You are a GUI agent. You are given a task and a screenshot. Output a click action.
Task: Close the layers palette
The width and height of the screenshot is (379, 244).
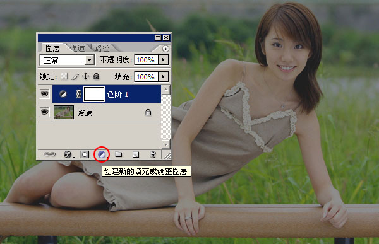(166, 37)
